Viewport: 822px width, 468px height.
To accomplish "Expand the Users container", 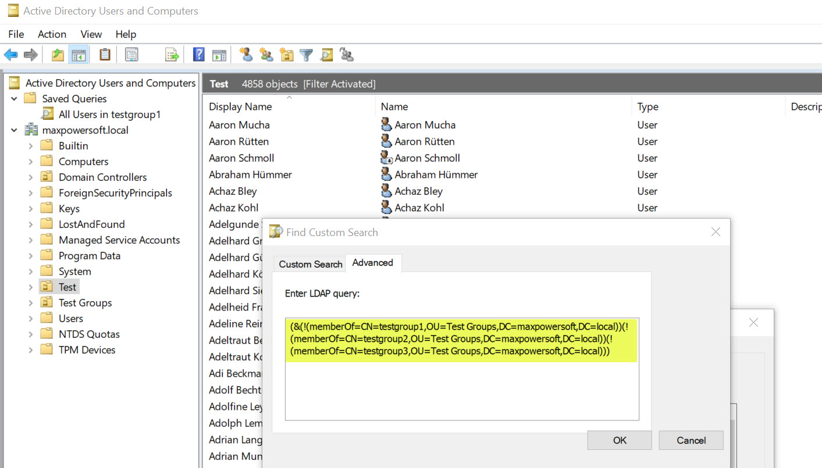I will pyautogui.click(x=31, y=318).
